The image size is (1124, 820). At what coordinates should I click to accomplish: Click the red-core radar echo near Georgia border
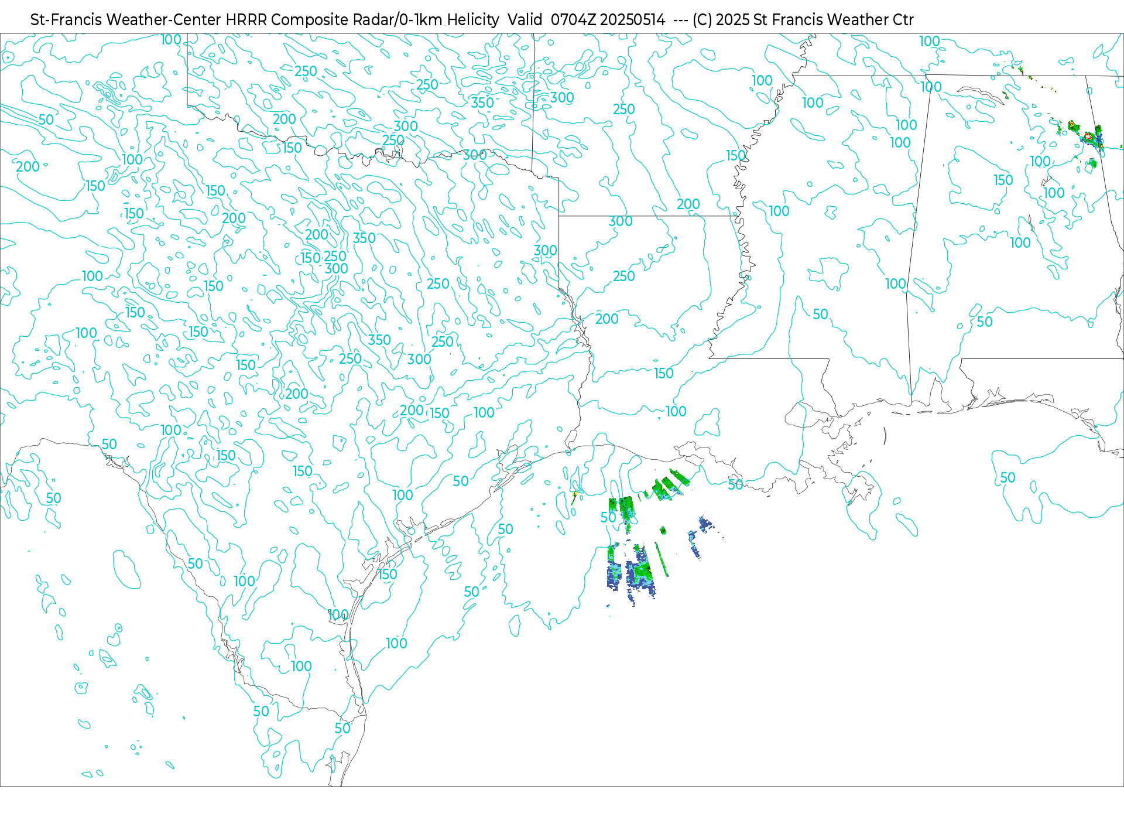pyautogui.click(x=1088, y=136)
